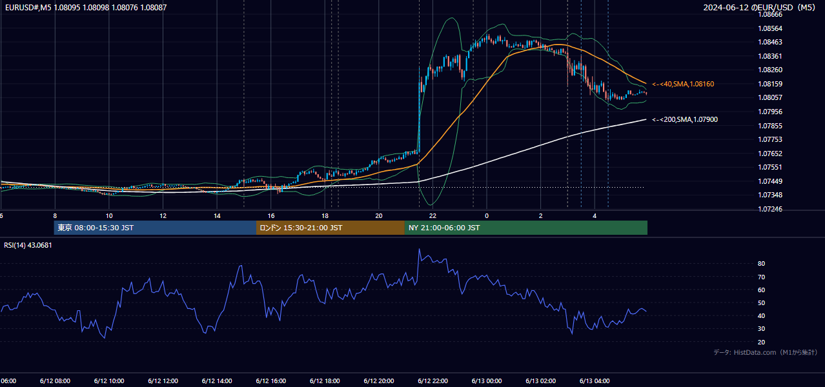This screenshot has width=825, height=387.
Task: Click price axis value 1.07855
Action: click(x=769, y=126)
